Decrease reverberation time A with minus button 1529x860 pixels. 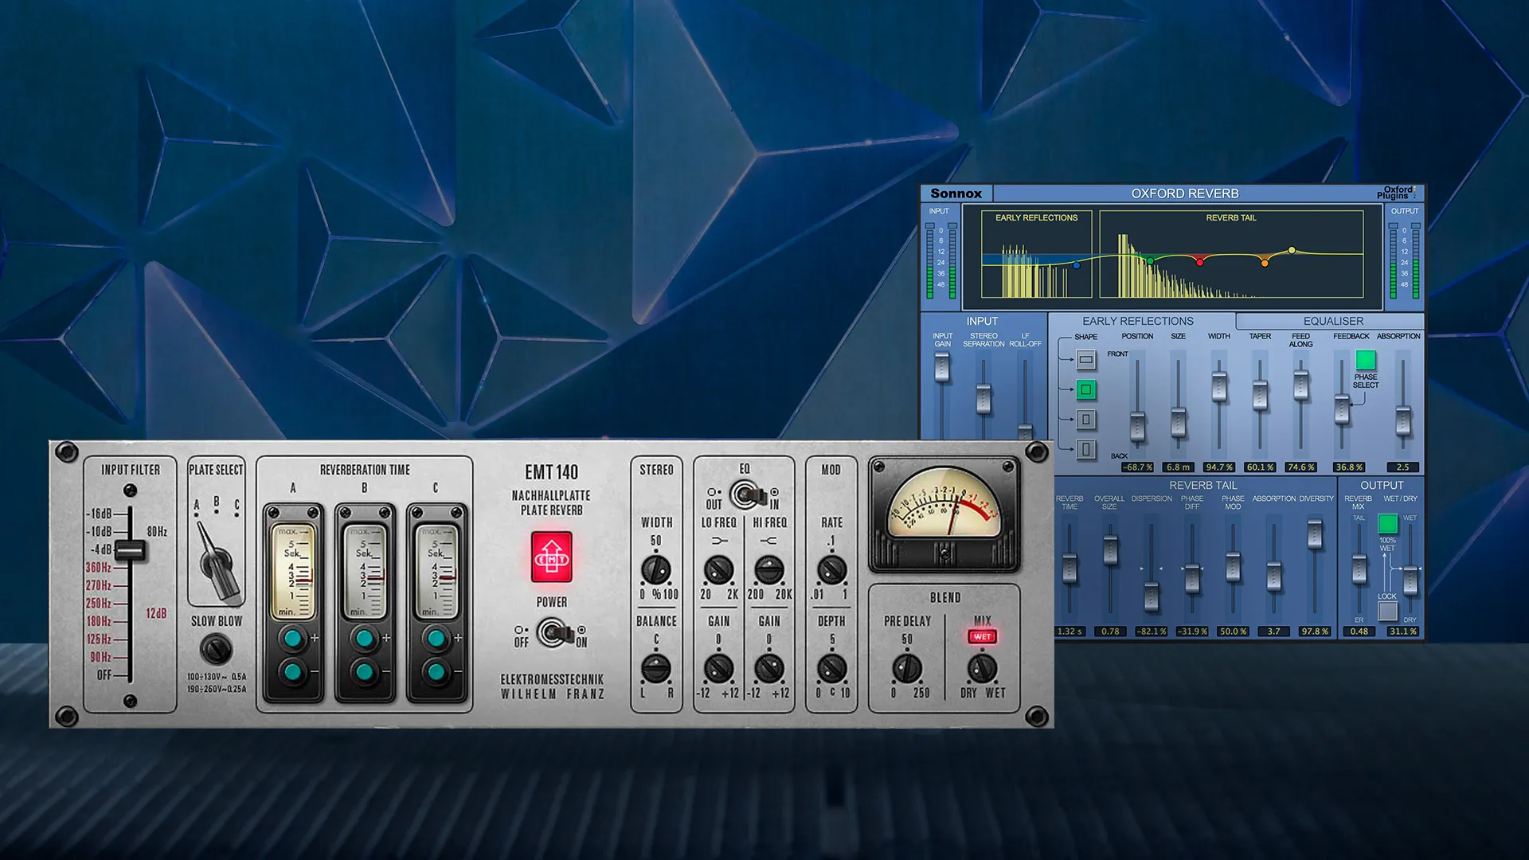[293, 672]
